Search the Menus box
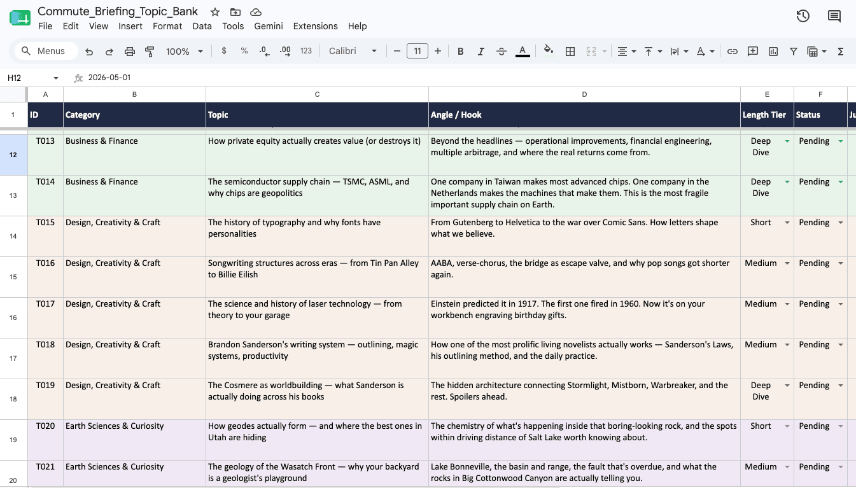The width and height of the screenshot is (856, 488). pyautogui.click(x=46, y=51)
